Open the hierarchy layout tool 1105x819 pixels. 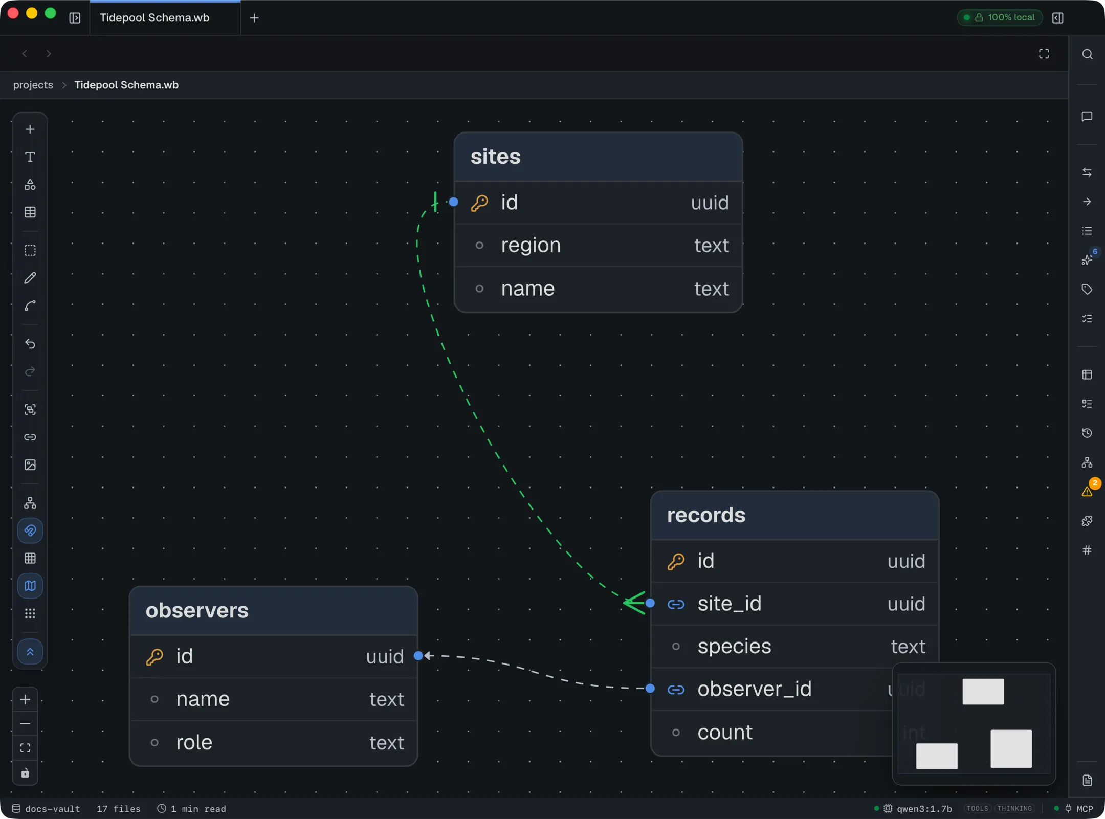click(x=30, y=503)
